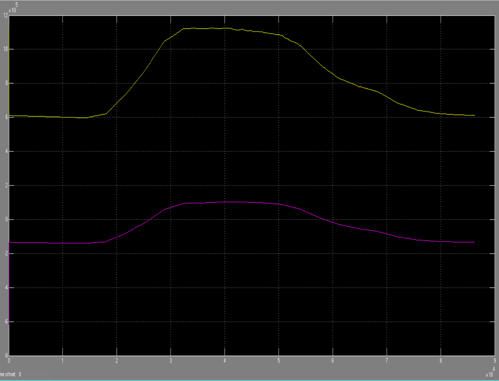Click the y-axis tick label 10
This screenshot has height=381, width=499.
[x=5, y=49]
